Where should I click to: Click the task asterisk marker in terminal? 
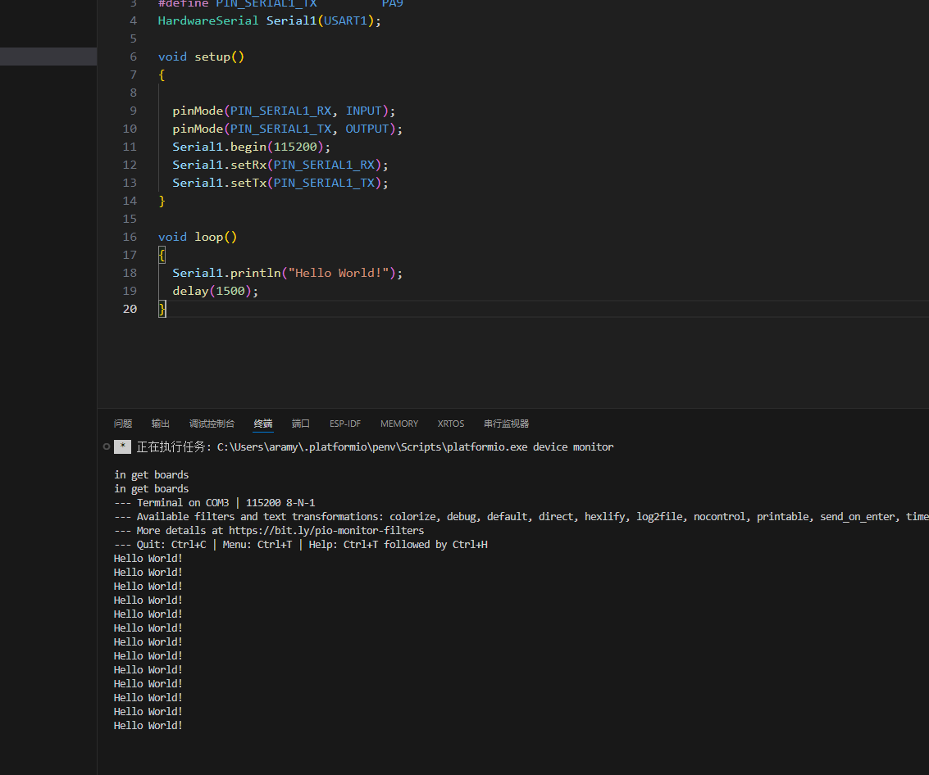[122, 447]
